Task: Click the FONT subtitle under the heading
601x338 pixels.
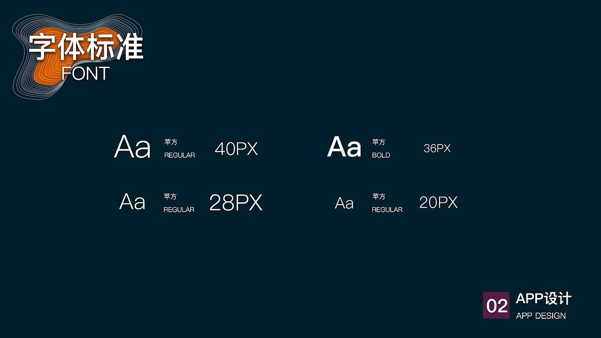Action: coord(85,74)
